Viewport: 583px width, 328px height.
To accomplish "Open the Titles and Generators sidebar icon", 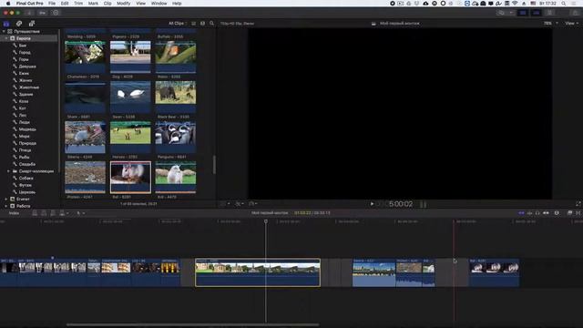I will pyautogui.click(x=32, y=24).
